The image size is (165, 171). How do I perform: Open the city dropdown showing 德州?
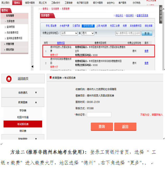88,33
